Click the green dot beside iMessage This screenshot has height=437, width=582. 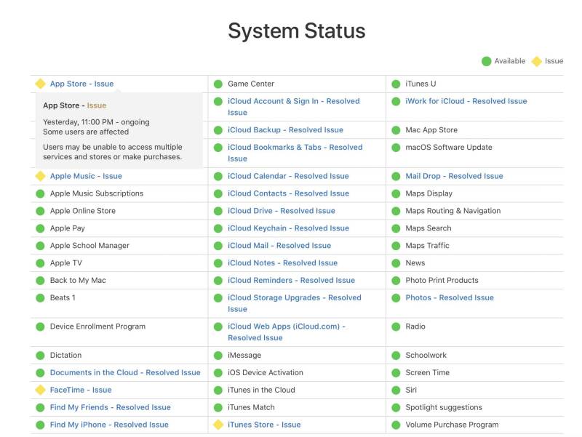click(218, 356)
